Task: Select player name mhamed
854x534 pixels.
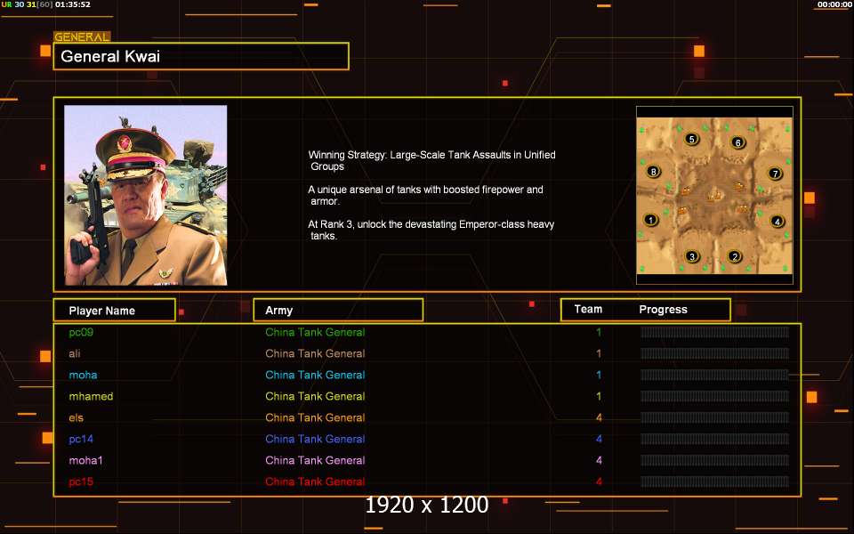Action: tap(91, 396)
